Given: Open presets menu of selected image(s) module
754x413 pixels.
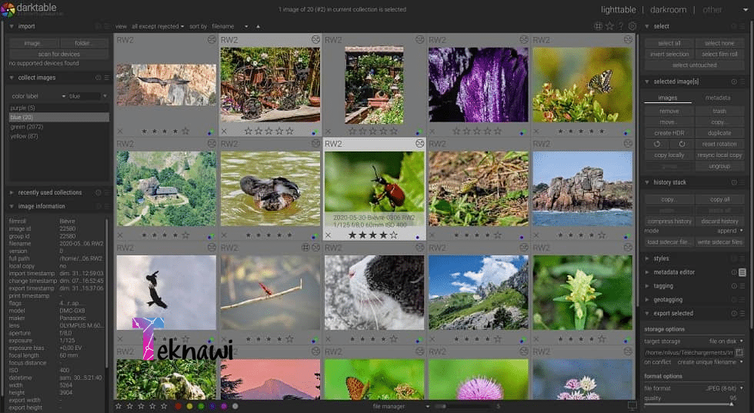Looking at the screenshot, I should (742, 82).
